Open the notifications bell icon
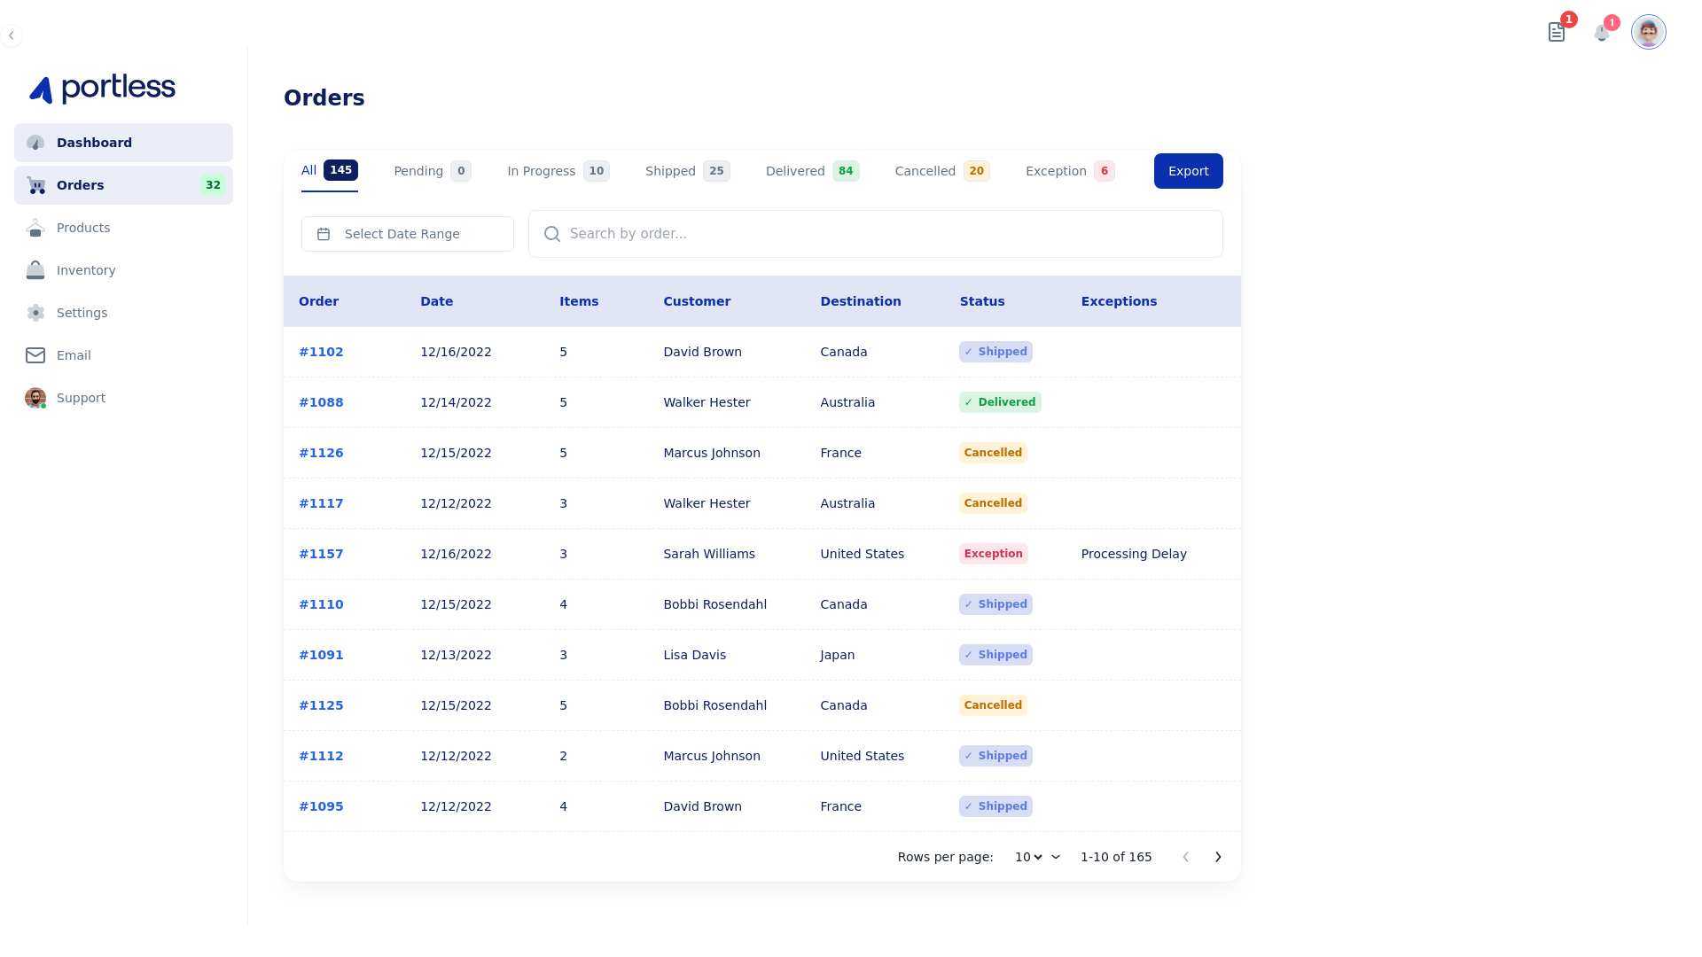This screenshot has height=957, width=1702. tap(1601, 34)
